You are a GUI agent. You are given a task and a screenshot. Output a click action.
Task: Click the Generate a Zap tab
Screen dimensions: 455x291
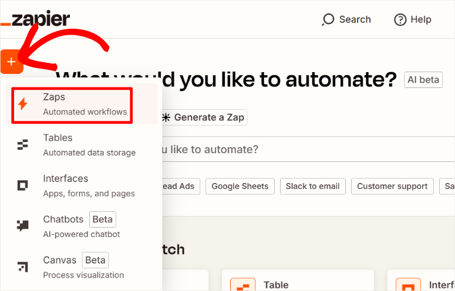(x=204, y=117)
